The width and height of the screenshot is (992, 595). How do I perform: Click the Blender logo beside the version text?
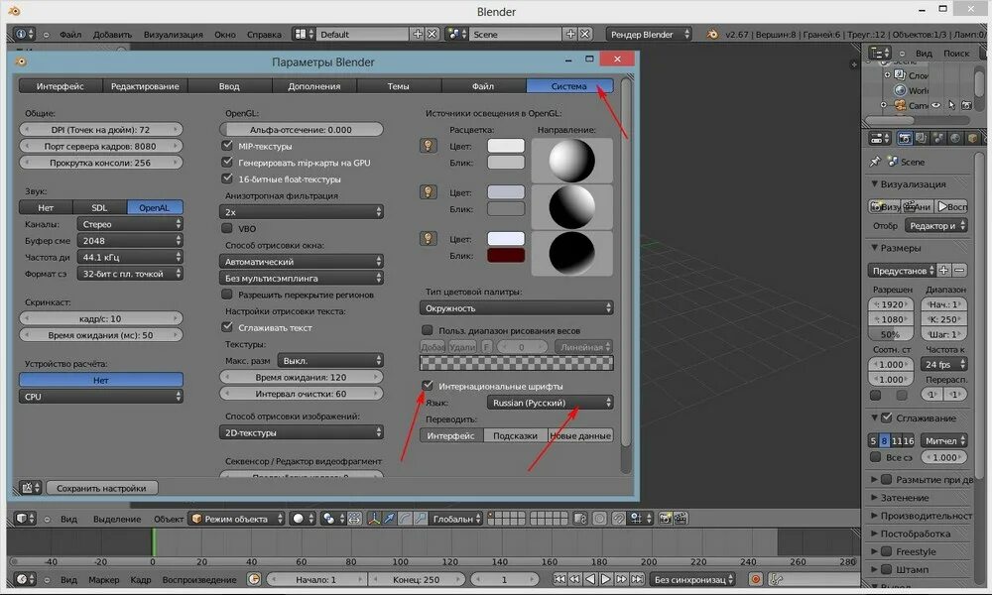click(712, 34)
